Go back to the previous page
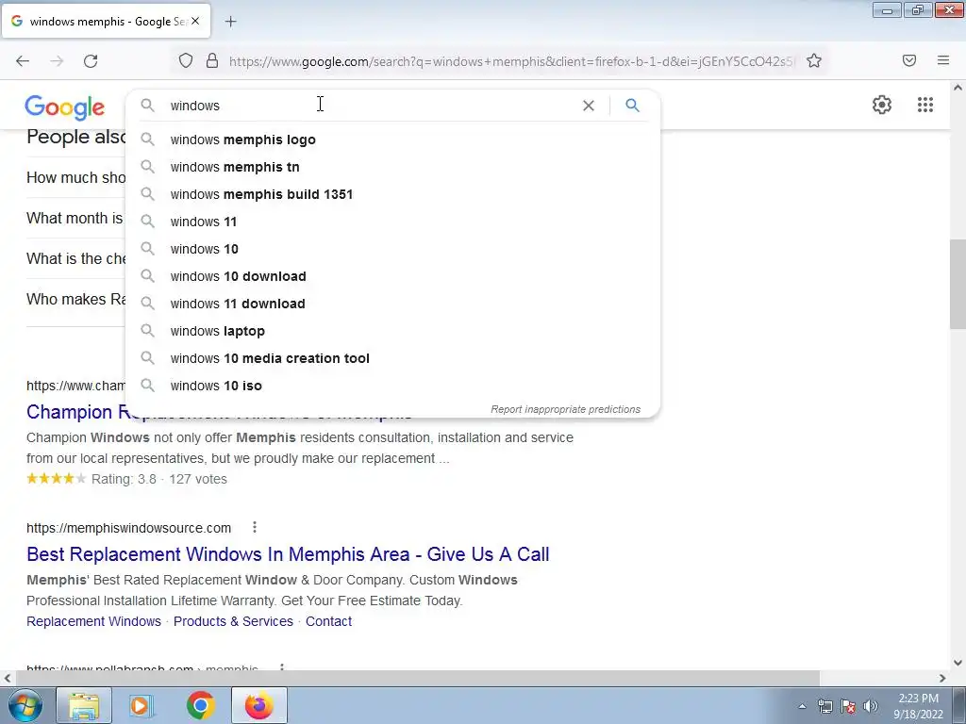The height and width of the screenshot is (724, 966). tap(23, 61)
